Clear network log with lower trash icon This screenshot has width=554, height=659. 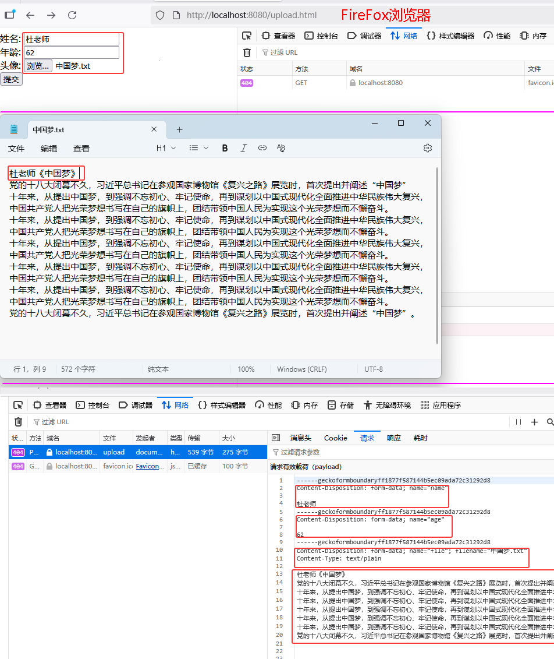click(18, 422)
